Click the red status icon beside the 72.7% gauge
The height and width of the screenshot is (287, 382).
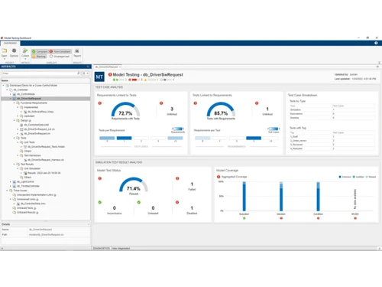(x=100, y=103)
